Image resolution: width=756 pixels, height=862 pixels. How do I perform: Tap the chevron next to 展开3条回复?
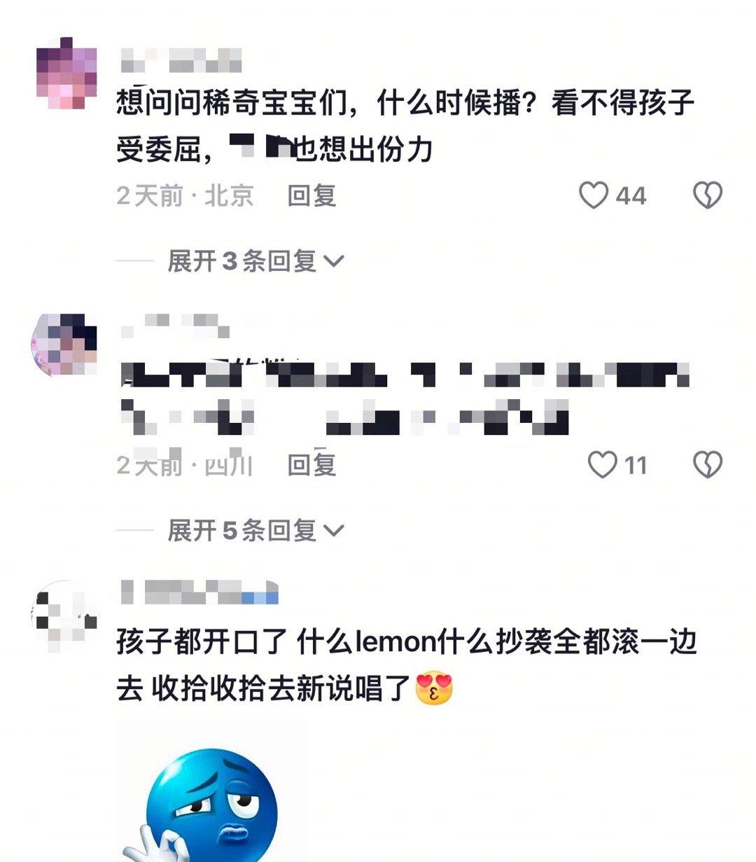point(334,262)
